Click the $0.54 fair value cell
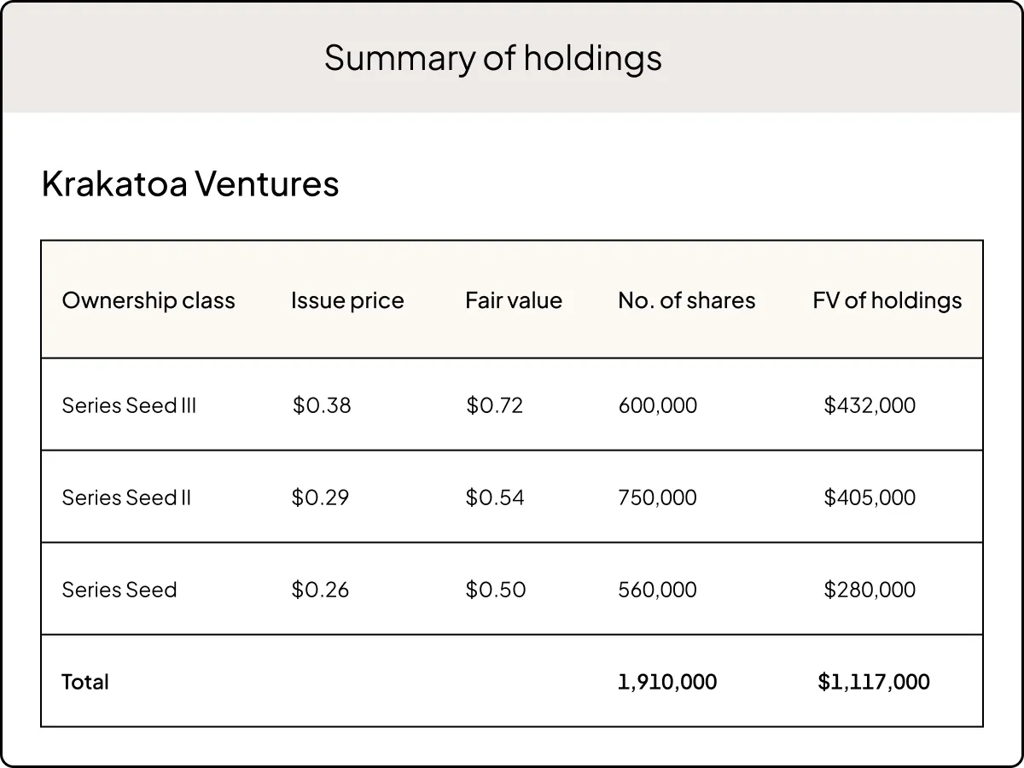 point(495,497)
